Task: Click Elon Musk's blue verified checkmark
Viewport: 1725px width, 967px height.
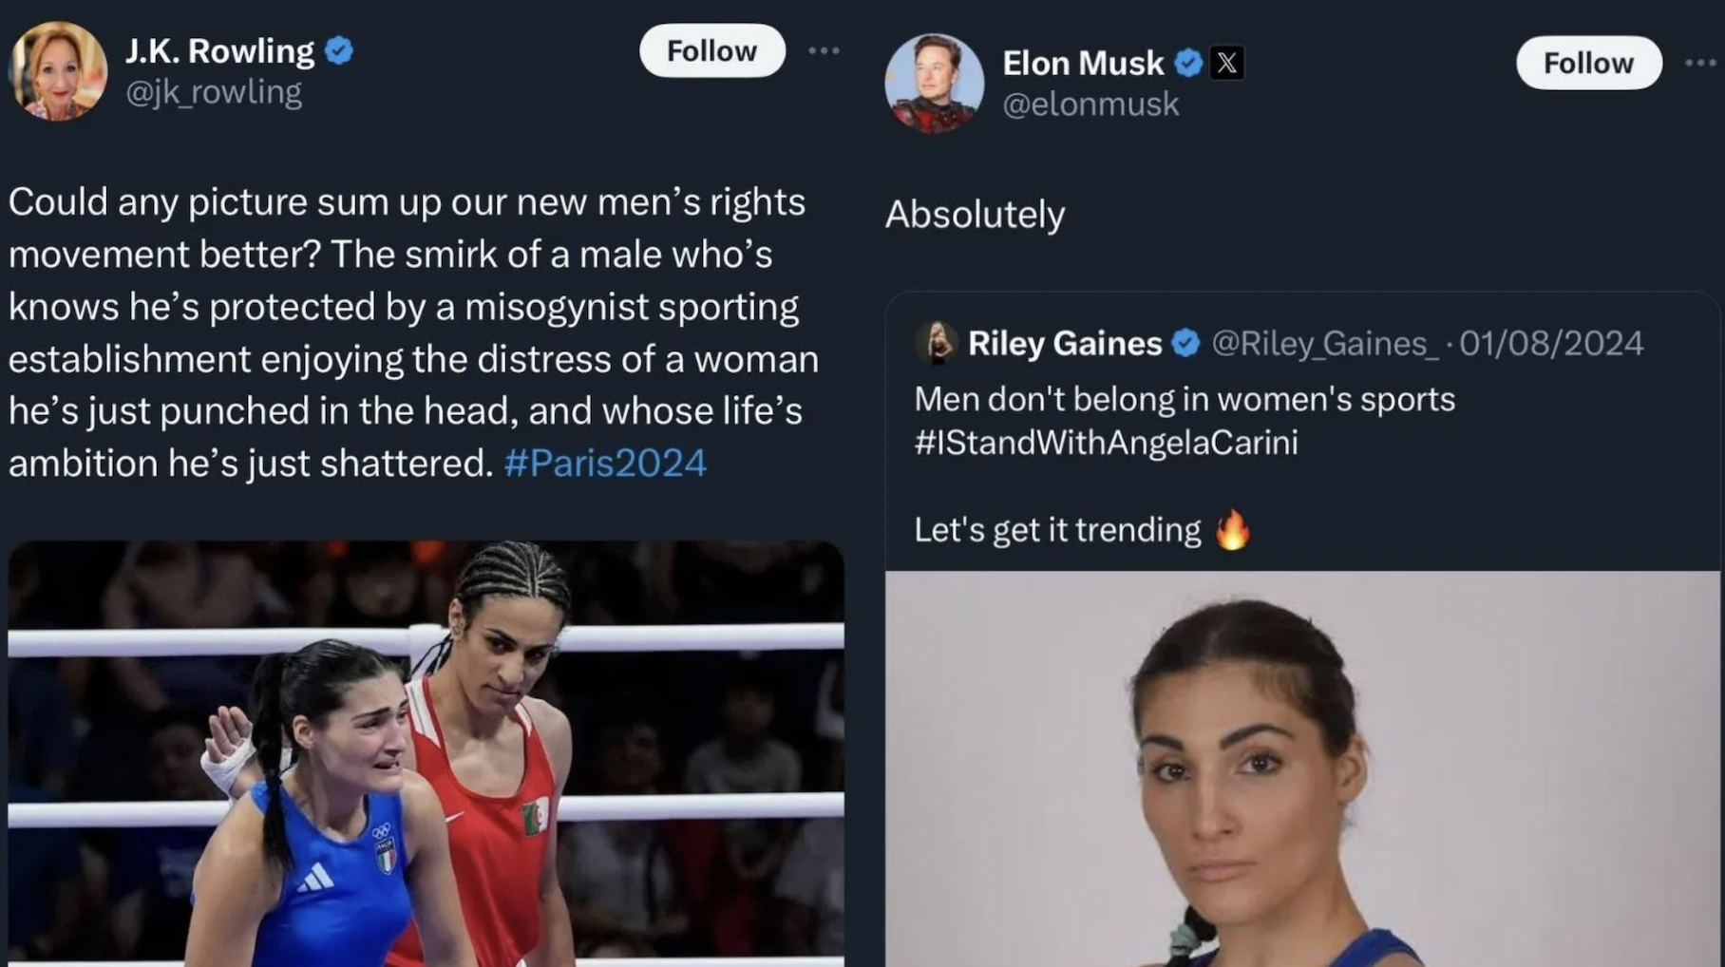Action: (x=1187, y=63)
